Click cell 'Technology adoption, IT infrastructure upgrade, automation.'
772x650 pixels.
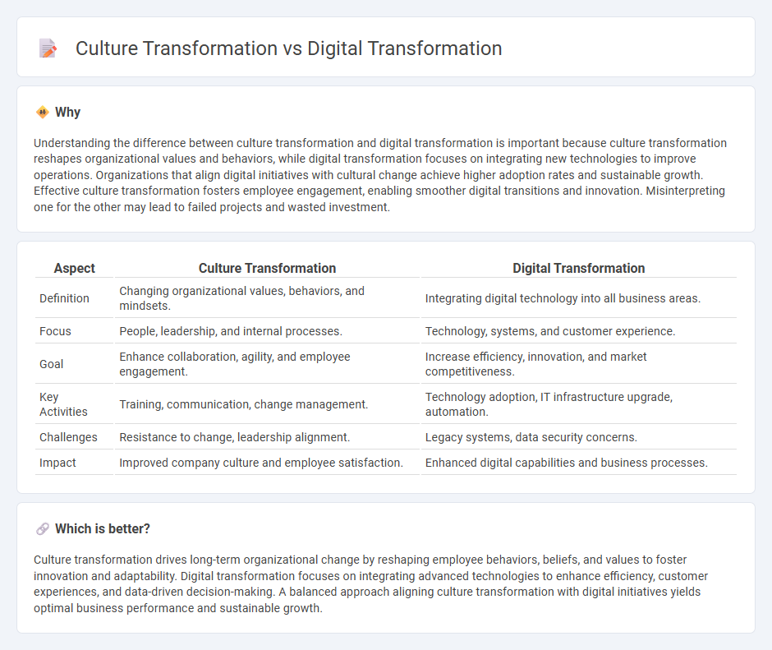(x=578, y=404)
